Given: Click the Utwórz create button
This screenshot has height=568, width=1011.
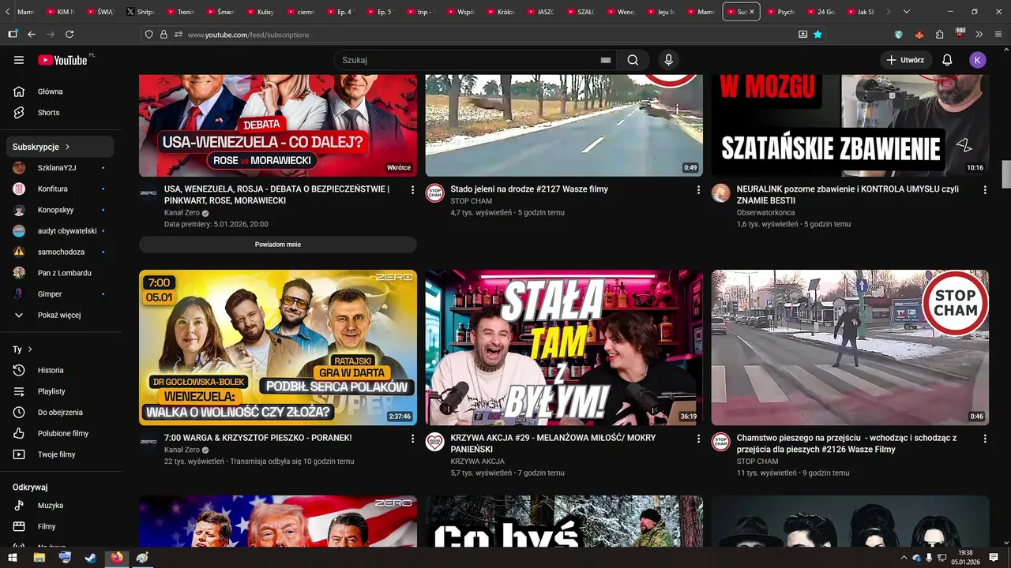Looking at the screenshot, I should 906,60.
